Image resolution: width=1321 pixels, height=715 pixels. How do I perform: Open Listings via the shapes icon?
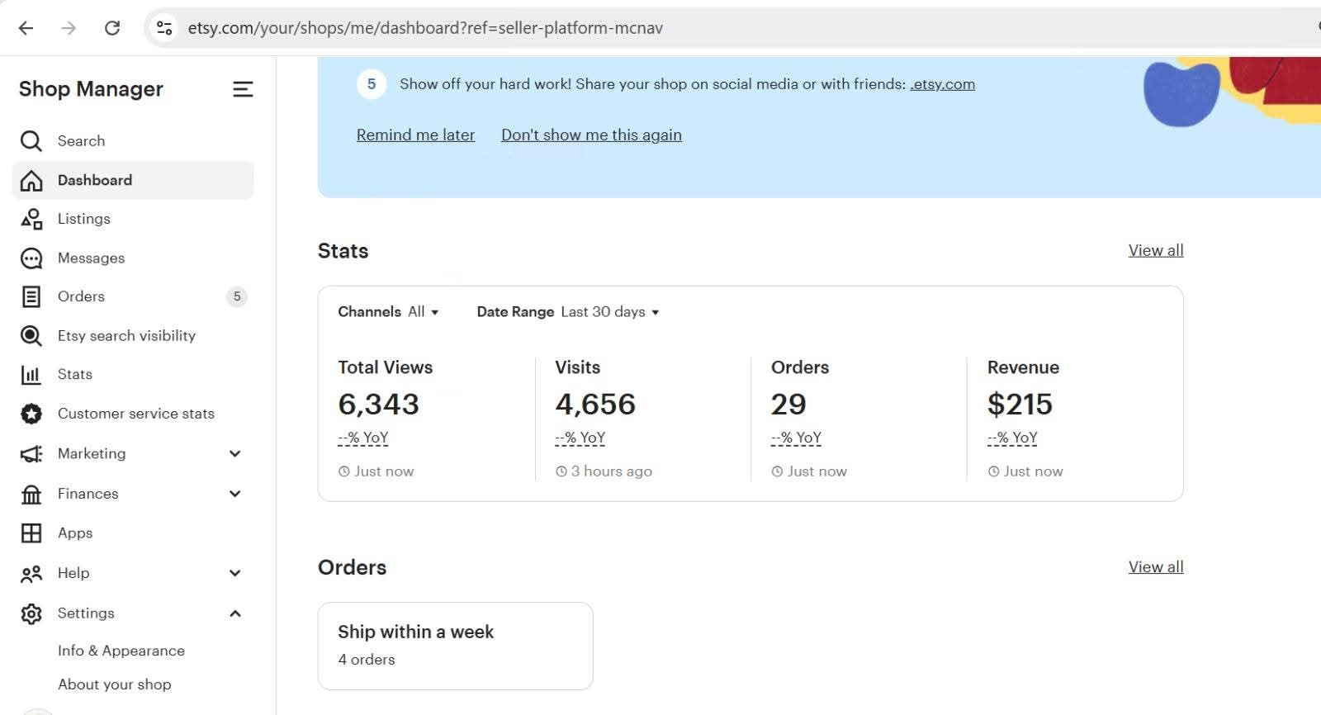(31, 219)
